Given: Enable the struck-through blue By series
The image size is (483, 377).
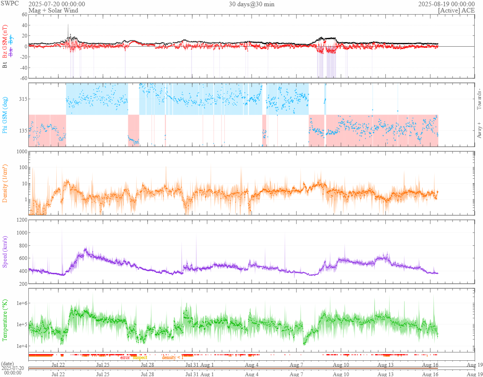Looking at the screenshot, I should click(x=11, y=40).
